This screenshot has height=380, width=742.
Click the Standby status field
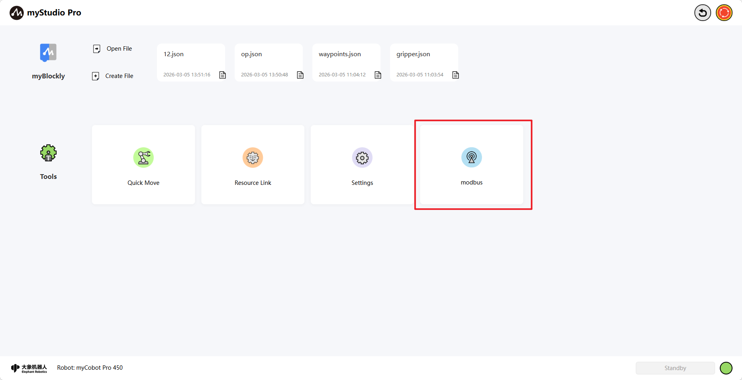[675, 368]
